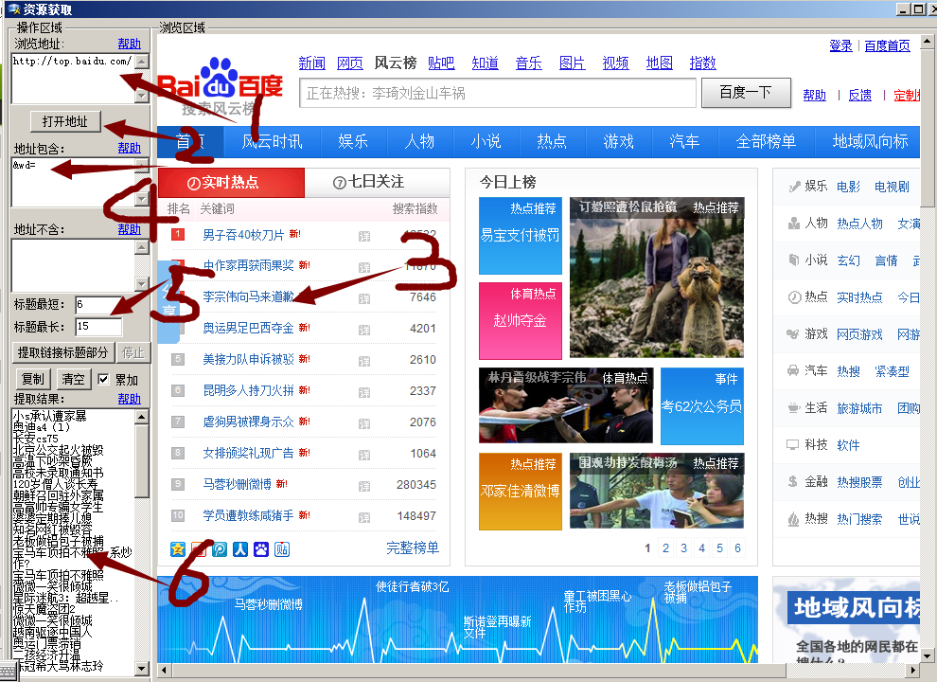Image resolution: width=937 pixels, height=682 pixels.
Task: Open the 围观劫持发酸梅汤 photo
Action: [x=657, y=492]
